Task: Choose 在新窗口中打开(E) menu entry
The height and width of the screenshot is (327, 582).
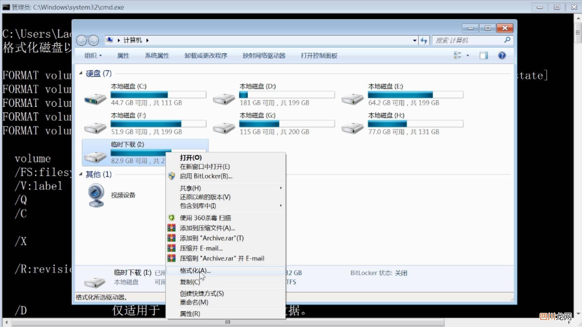Action: tap(205, 167)
